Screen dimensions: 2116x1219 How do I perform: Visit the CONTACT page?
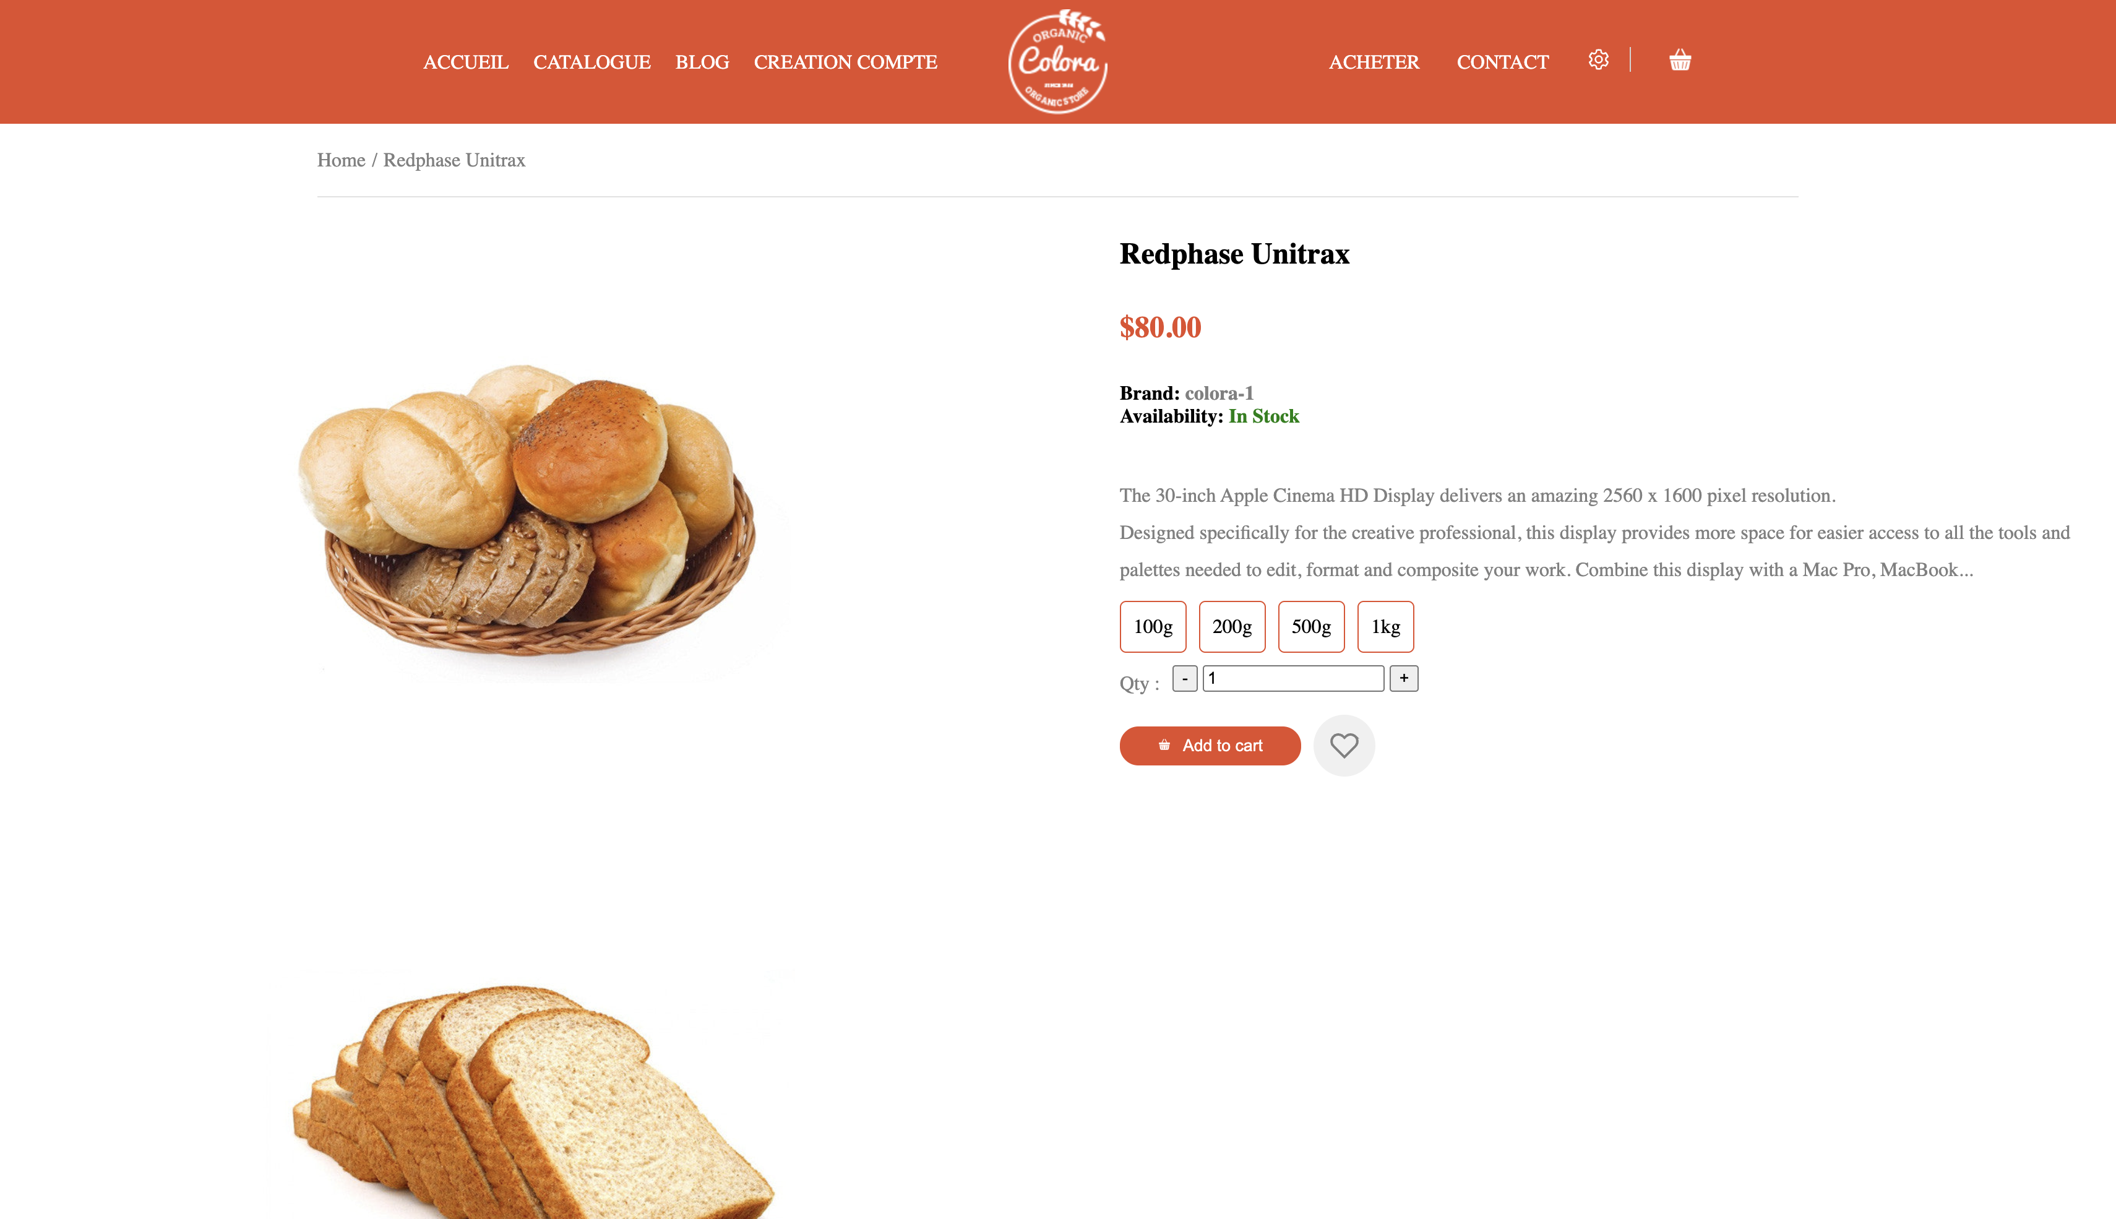[x=1502, y=62]
